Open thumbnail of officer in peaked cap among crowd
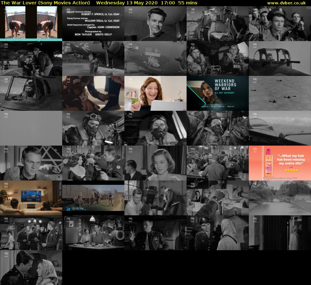Image resolution: width=311 pixels, height=285 pixels. pyautogui.click(x=280, y=23)
